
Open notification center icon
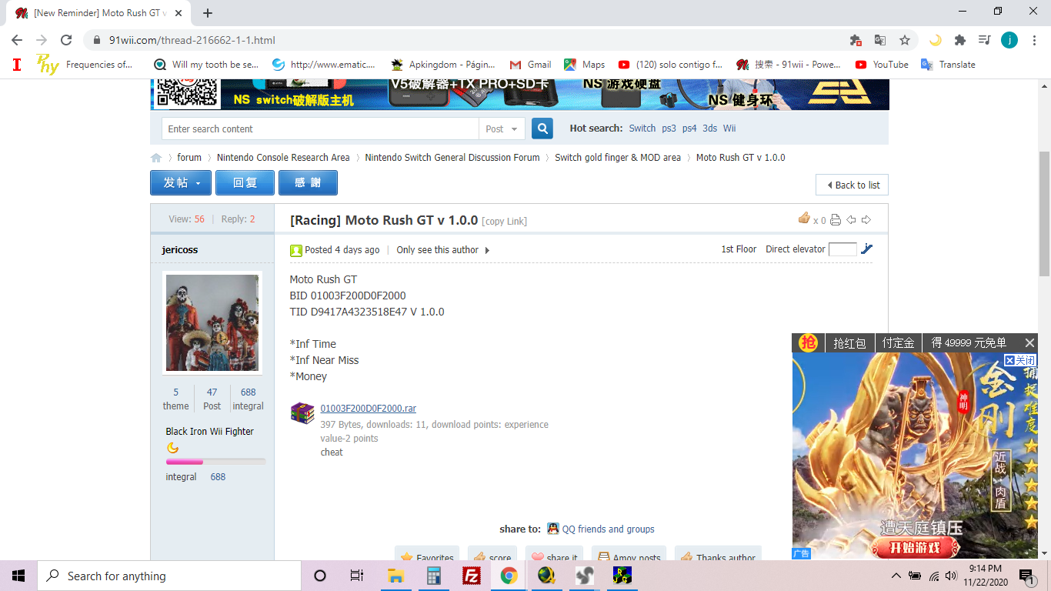pyautogui.click(x=1026, y=576)
